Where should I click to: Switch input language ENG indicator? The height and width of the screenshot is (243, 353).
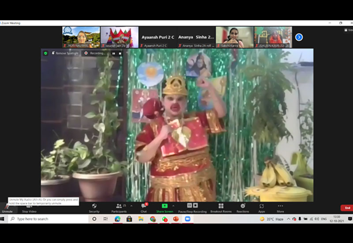coord(324,219)
